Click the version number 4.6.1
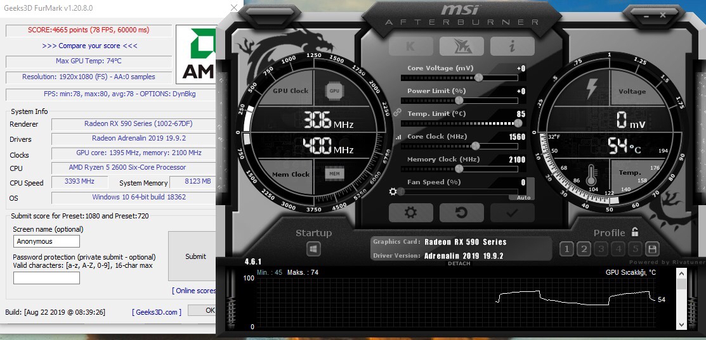The image size is (706, 340). (253, 261)
